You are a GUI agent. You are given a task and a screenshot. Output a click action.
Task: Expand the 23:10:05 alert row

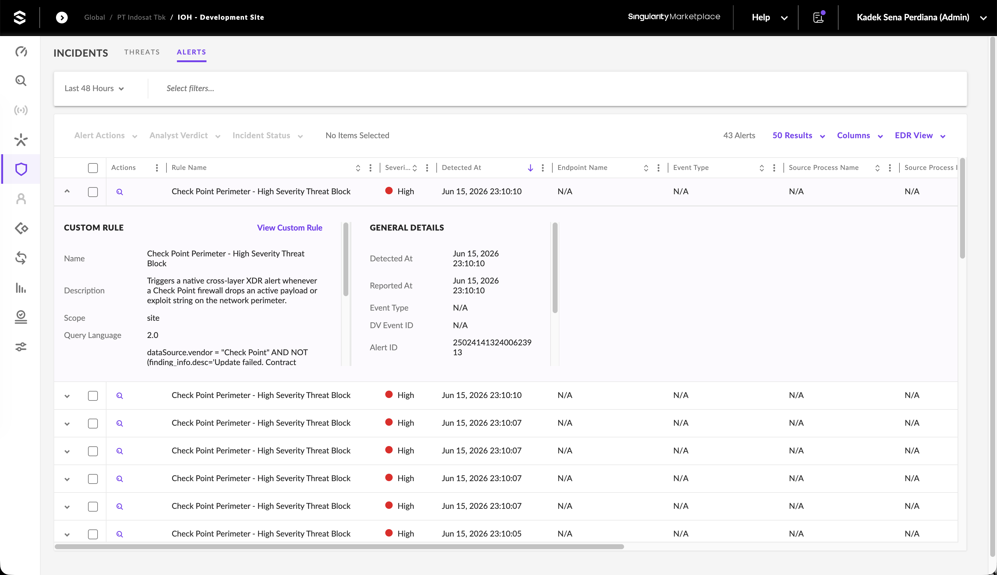[67, 535]
